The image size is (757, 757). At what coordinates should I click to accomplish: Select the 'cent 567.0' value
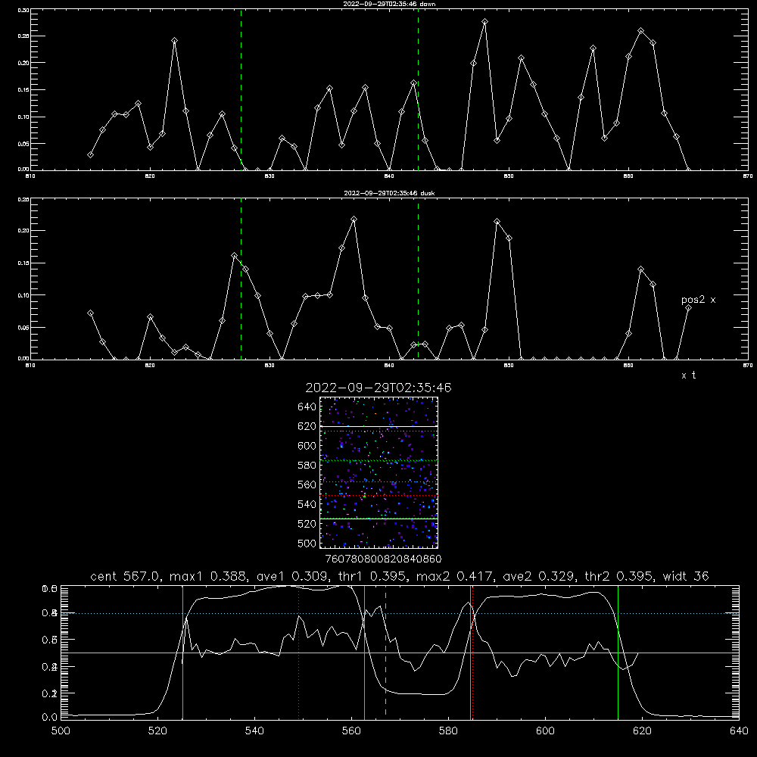click(126, 576)
